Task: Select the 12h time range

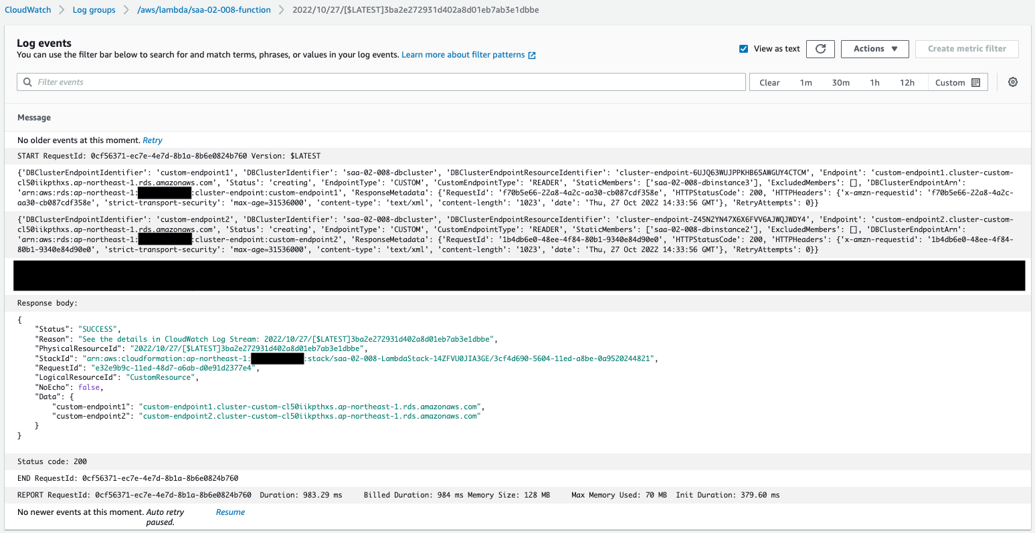Action: 907,82
